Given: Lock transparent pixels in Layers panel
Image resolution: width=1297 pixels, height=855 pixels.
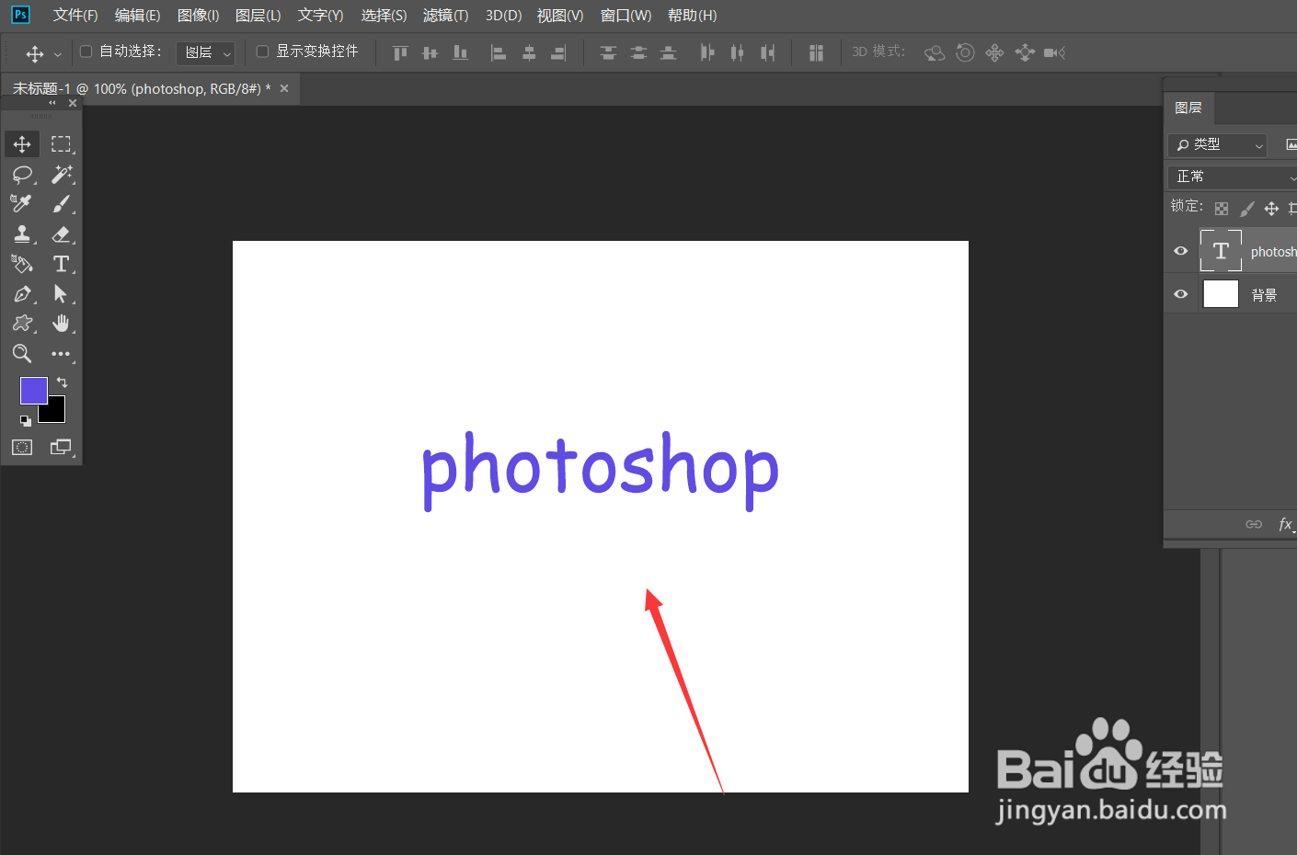Looking at the screenshot, I should click(x=1222, y=209).
